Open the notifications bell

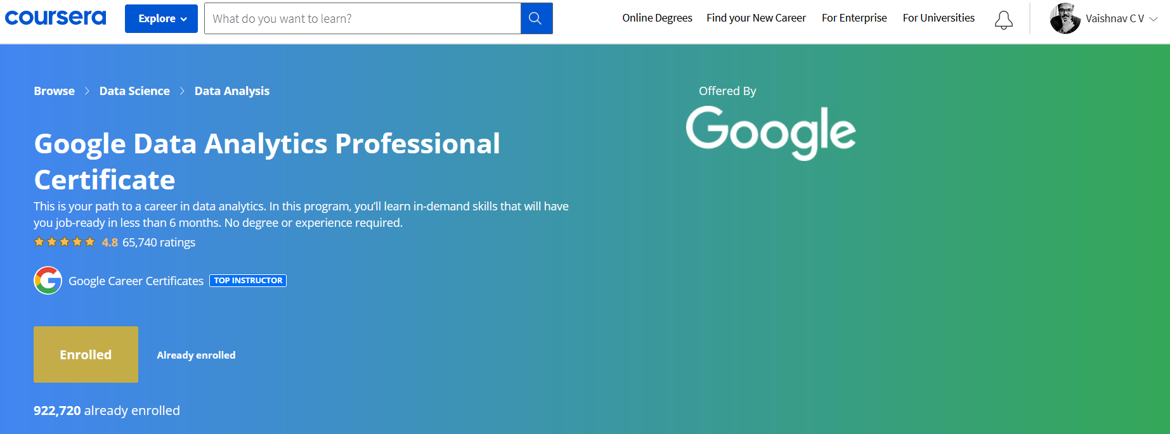click(1003, 20)
